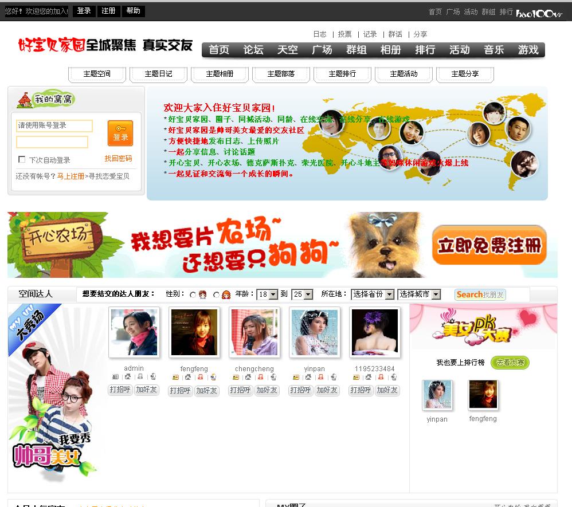
Task: Switch to the 主题排行 tab
Action: [342, 74]
